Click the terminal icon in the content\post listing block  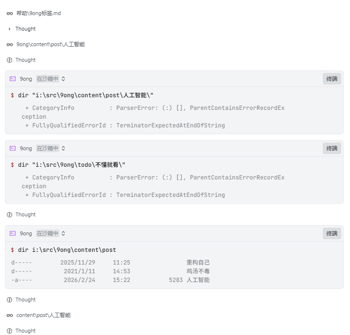(x=13, y=233)
